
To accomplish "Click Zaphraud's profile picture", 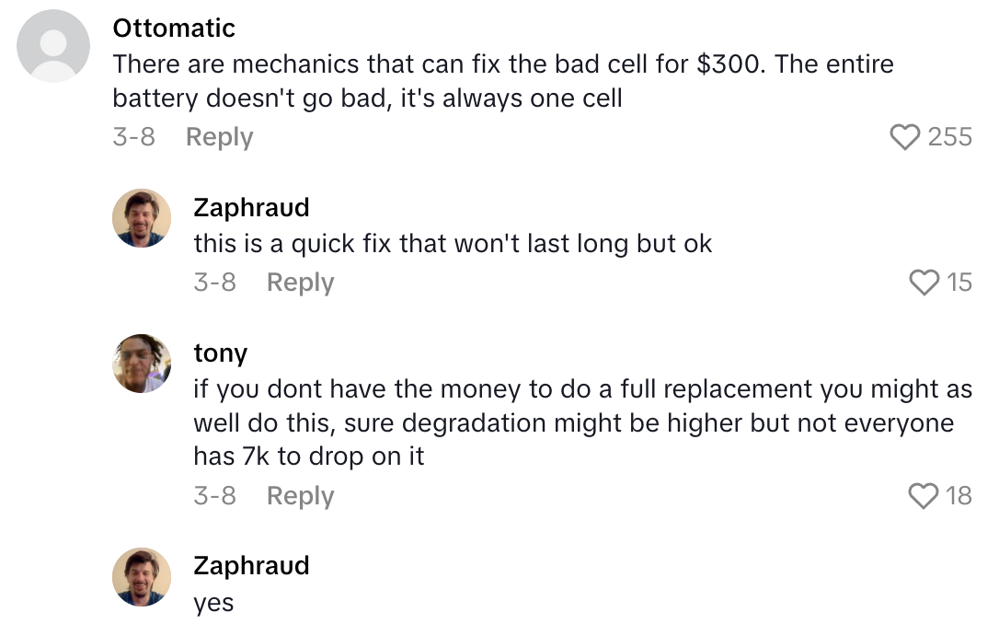I will tap(142, 218).
